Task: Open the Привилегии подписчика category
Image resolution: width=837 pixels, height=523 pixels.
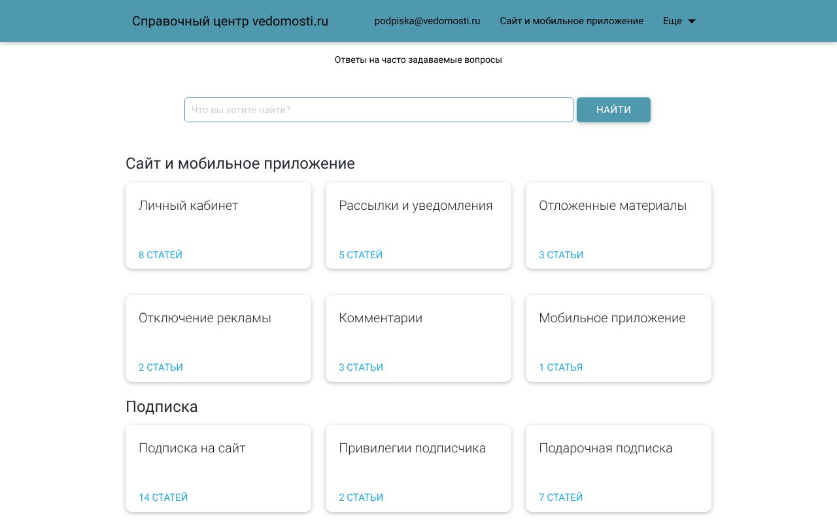Action: [x=418, y=468]
